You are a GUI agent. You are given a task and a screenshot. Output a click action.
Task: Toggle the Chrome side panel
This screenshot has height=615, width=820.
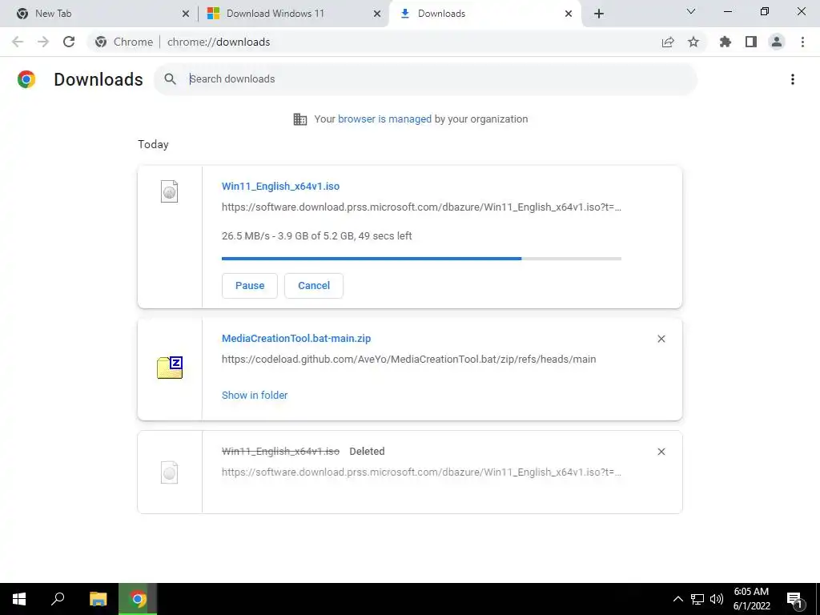pos(751,42)
